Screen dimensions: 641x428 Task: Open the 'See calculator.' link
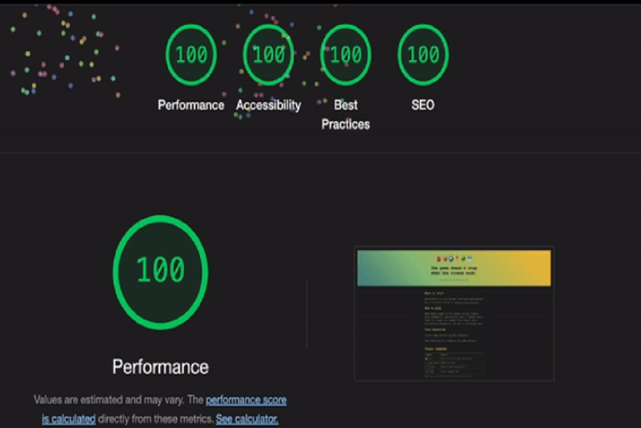(247, 419)
